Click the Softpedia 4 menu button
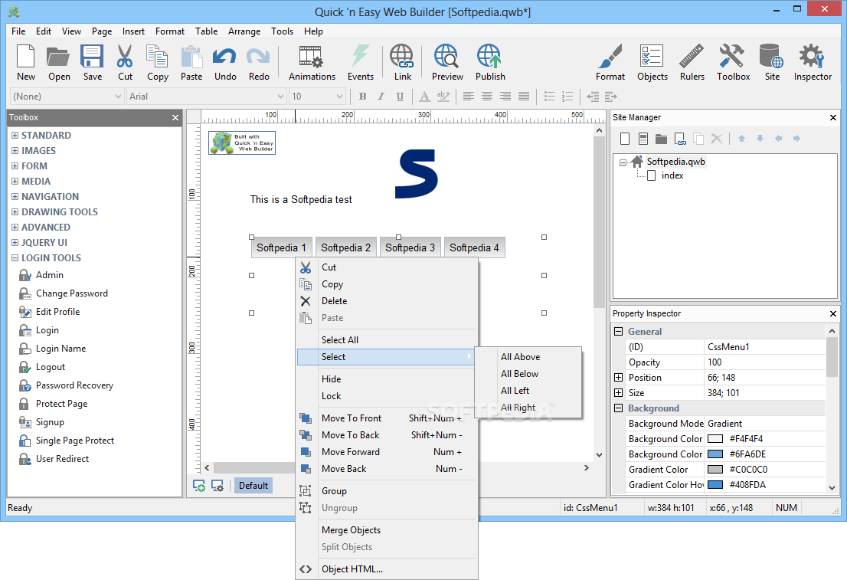 474,247
